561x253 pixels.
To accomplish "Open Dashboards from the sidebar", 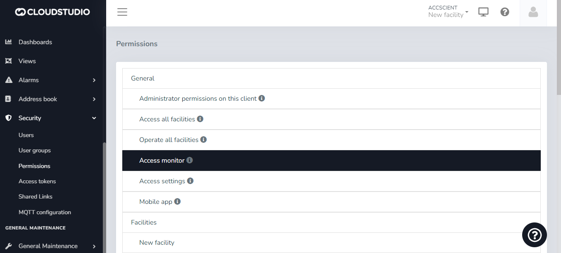I will coord(35,42).
